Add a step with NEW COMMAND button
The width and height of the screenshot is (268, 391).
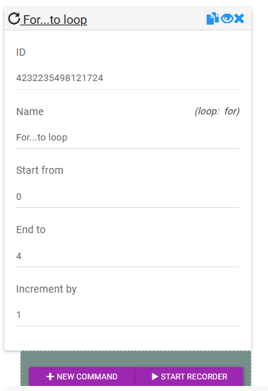pyautogui.click(x=82, y=377)
